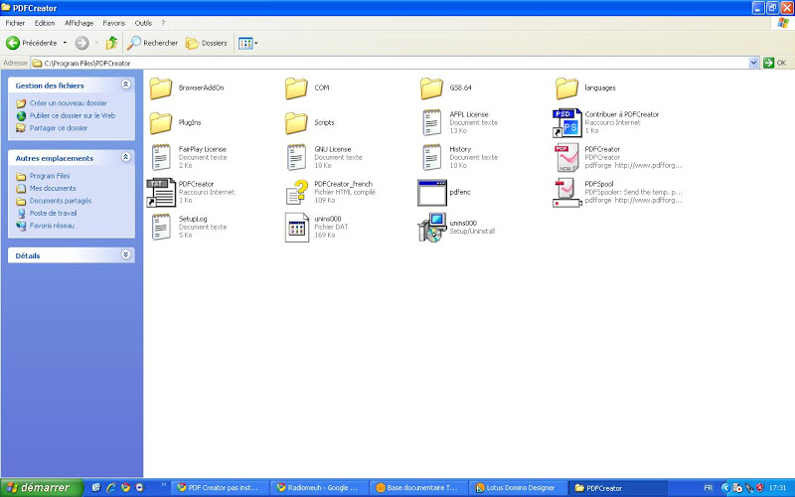Collapse the Gestion des fichiers panel
The height and width of the screenshot is (497, 795).
point(126,85)
